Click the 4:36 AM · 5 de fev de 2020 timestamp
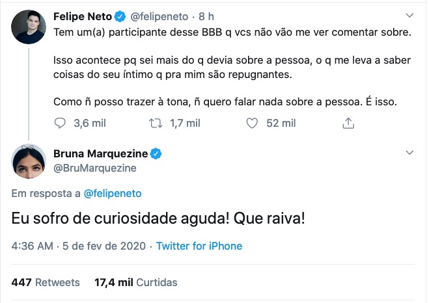429x303 pixels. pyautogui.click(x=78, y=246)
